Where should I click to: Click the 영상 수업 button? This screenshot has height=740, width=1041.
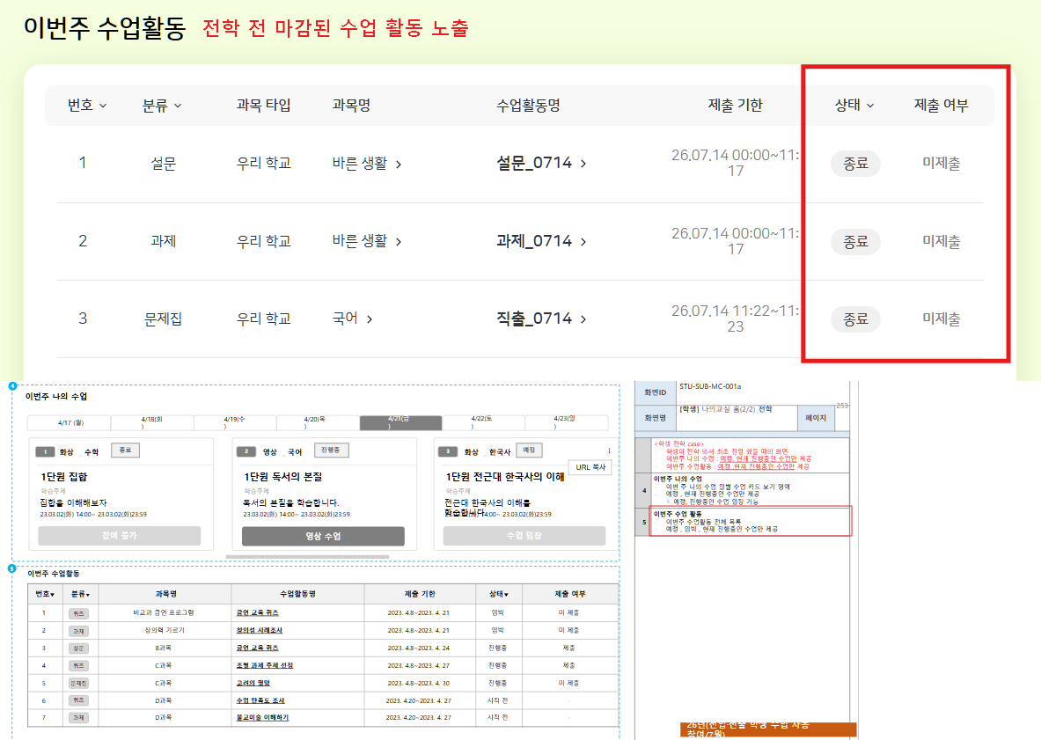click(323, 536)
